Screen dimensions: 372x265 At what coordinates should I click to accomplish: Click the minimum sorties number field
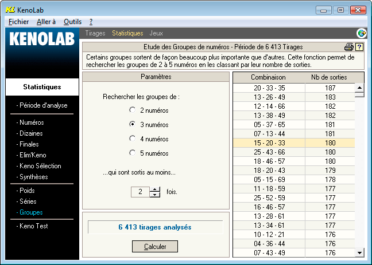(x=140, y=192)
